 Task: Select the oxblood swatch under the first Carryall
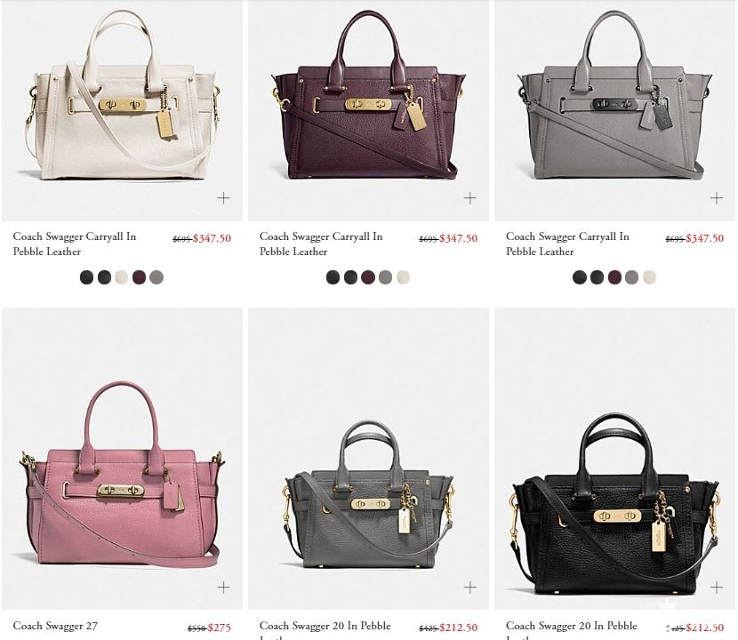pos(139,277)
